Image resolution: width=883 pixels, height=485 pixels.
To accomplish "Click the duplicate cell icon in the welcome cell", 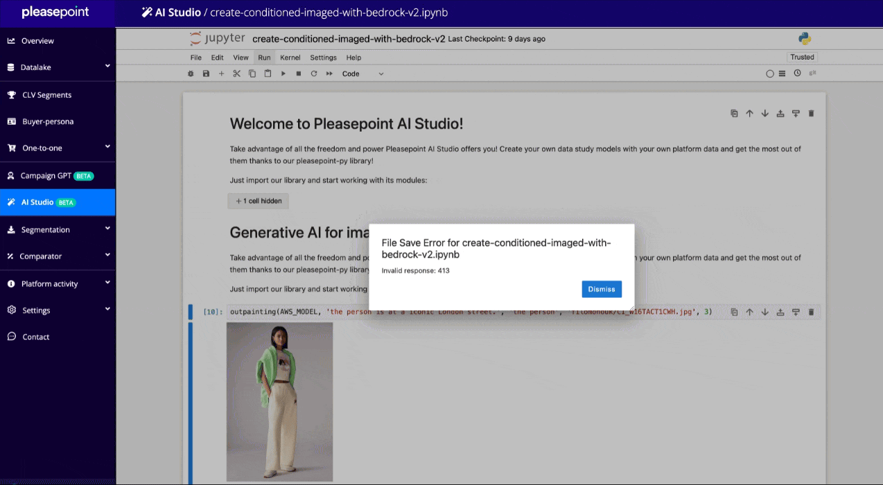I will pyautogui.click(x=734, y=114).
